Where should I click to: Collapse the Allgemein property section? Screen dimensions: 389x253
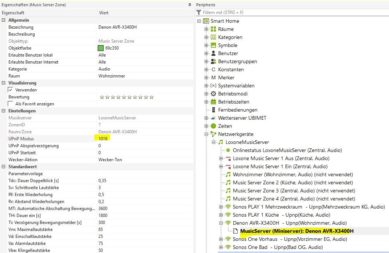(x=3, y=20)
